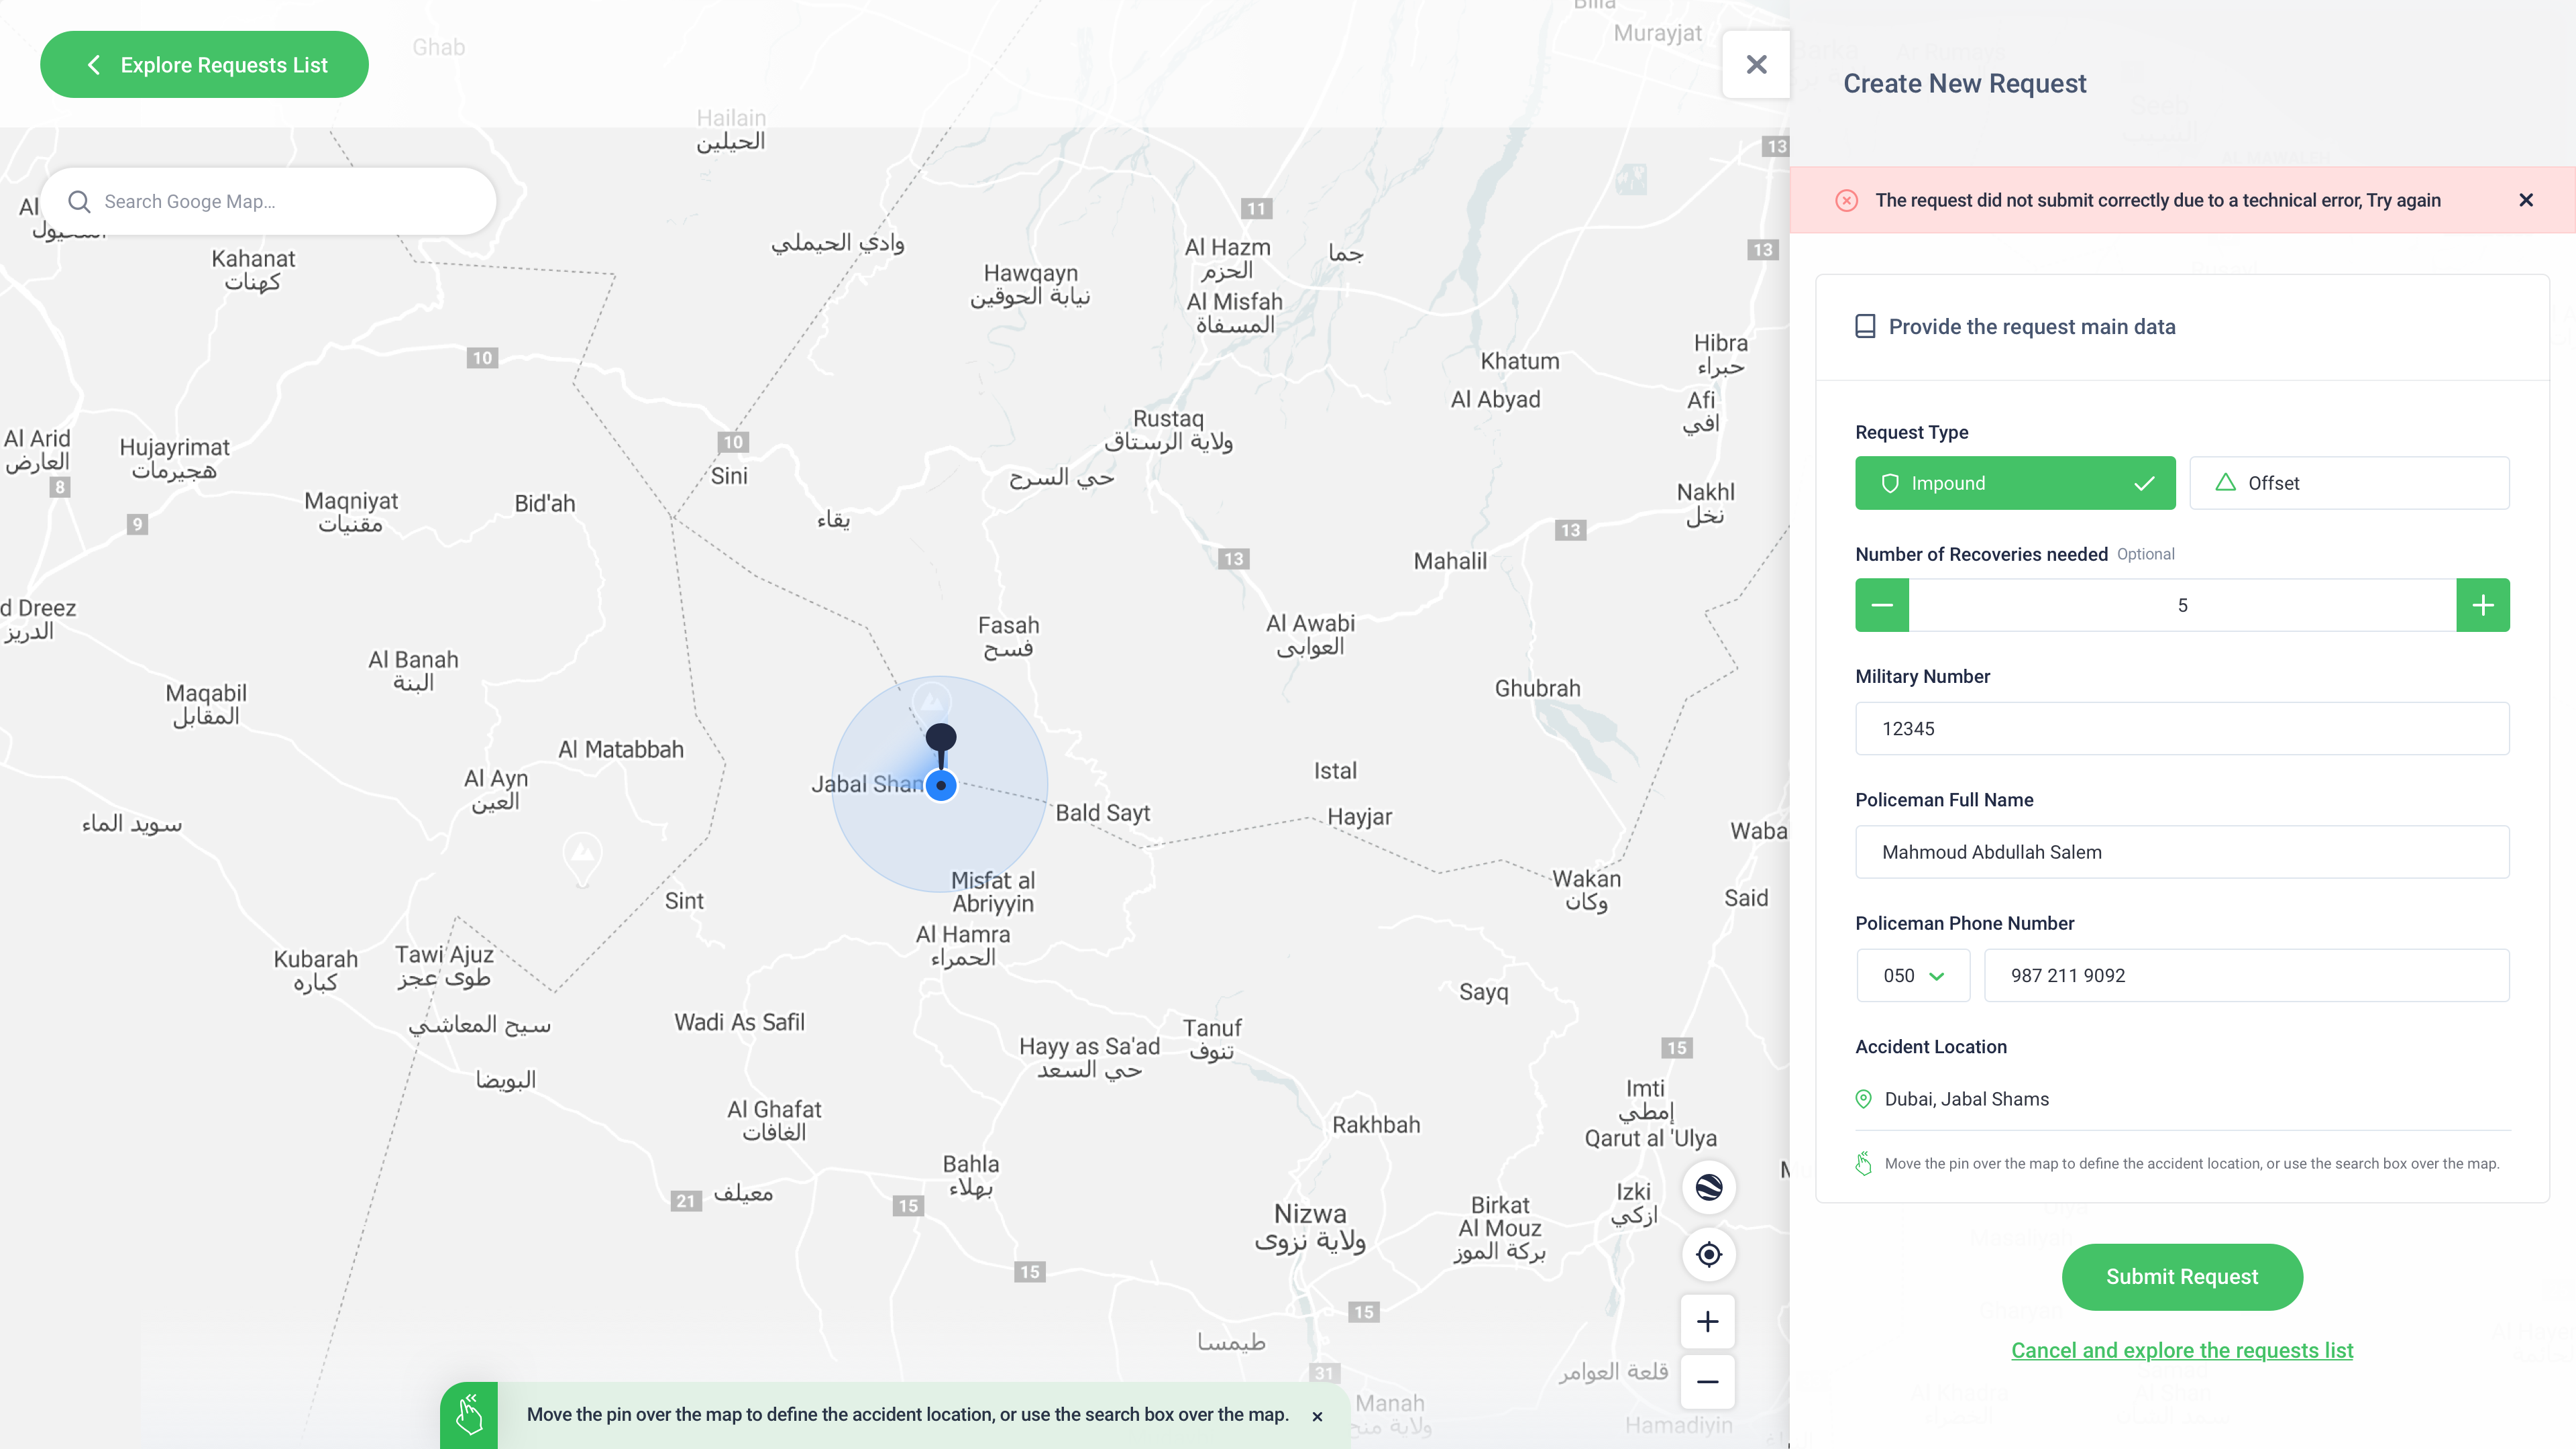
Task: Increase number of recoveries needed
Action: (x=2483, y=605)
